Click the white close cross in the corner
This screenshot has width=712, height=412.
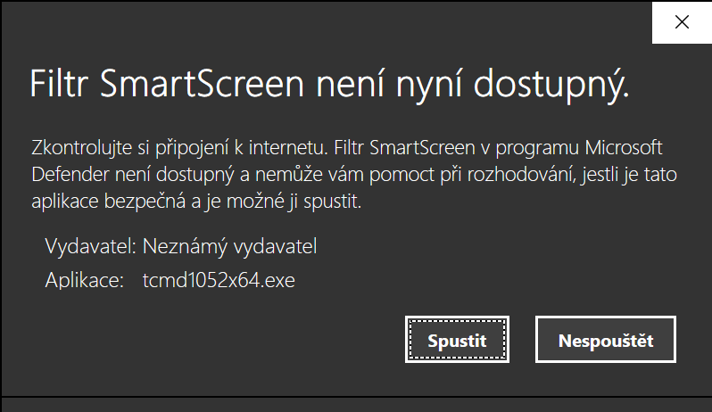pyautogui.click(x=682, y=22)
